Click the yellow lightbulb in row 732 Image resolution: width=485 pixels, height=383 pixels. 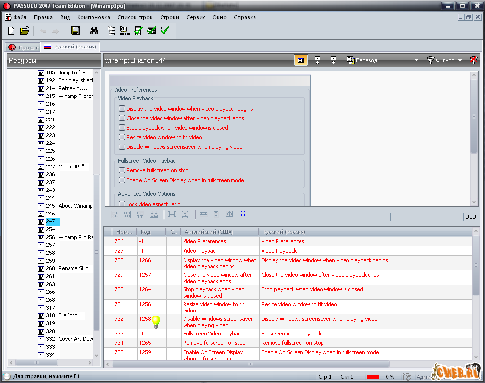point(156,321)
